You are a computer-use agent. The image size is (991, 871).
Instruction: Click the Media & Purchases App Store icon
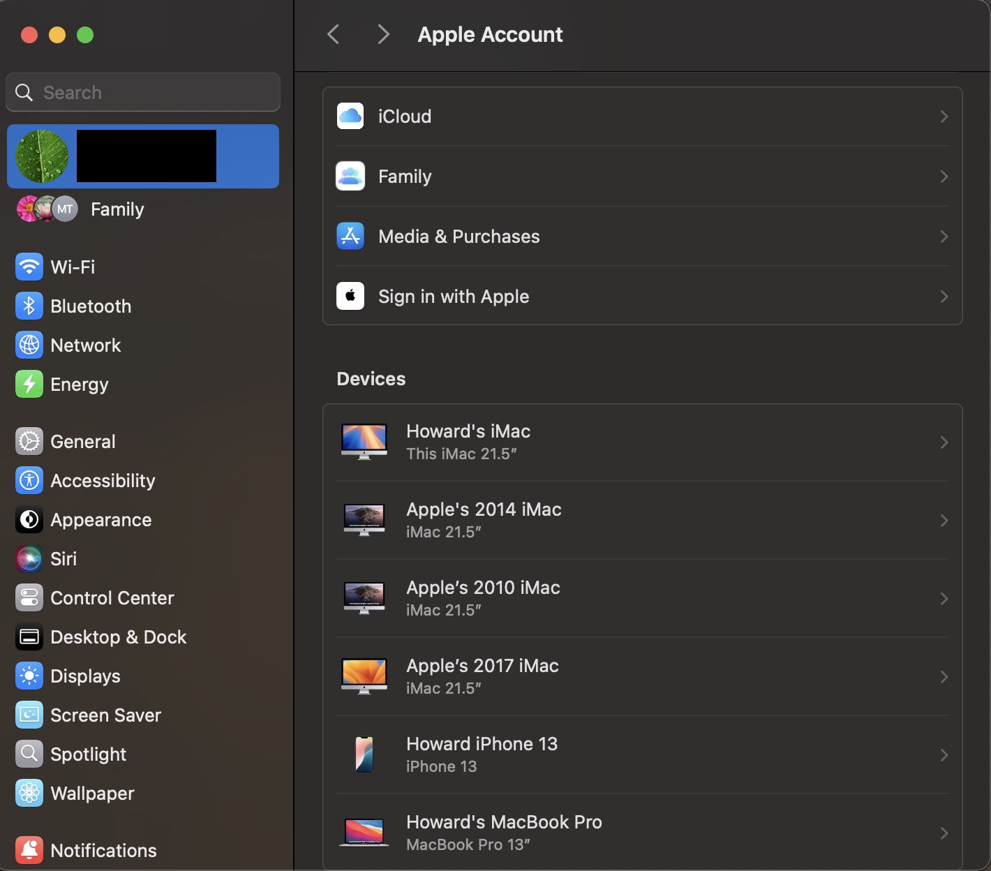(x=350, y=236)
